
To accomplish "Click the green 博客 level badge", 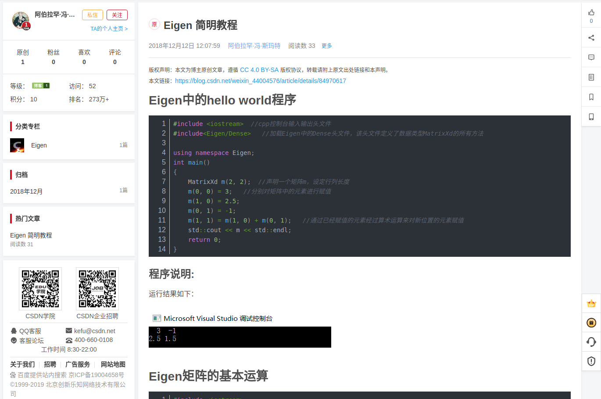I will tap(41, 86).
